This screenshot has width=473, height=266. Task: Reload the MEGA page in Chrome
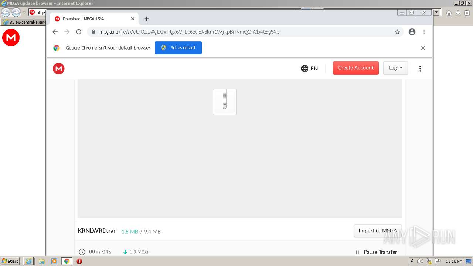click(79, 32)
